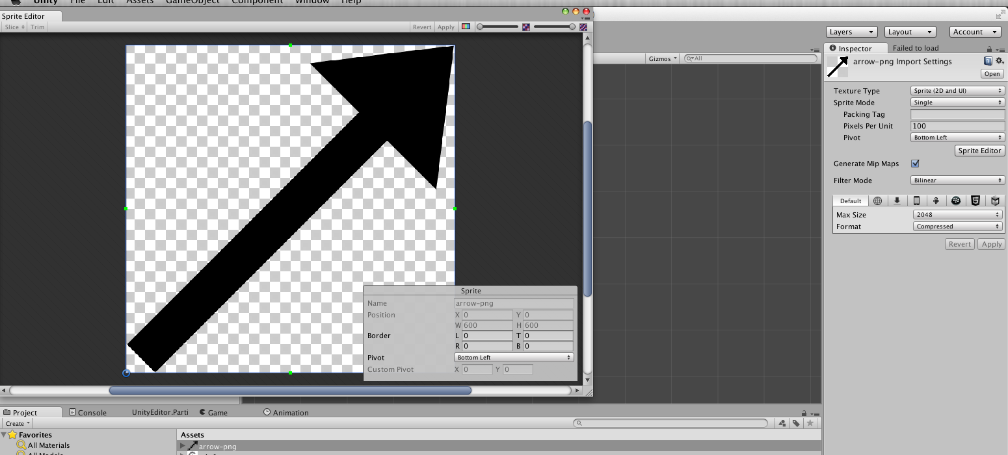Toggle the RGB/alpha view button in Sprite Editor

(466, 27)
